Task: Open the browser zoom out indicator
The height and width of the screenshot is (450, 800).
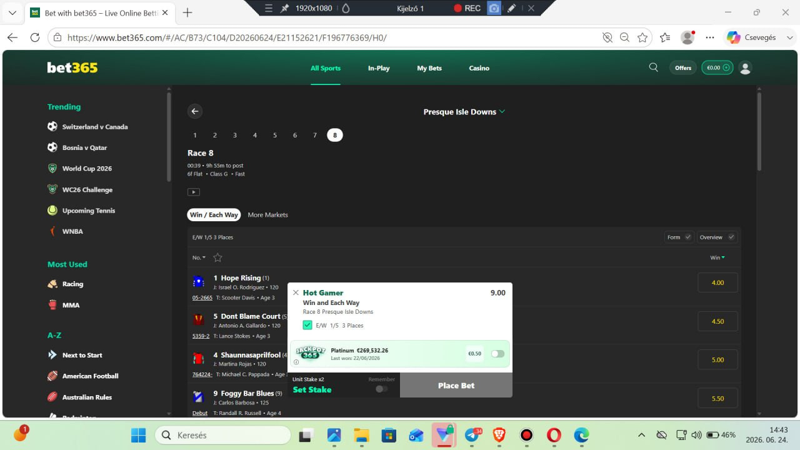Action: [x=624, y=37]
